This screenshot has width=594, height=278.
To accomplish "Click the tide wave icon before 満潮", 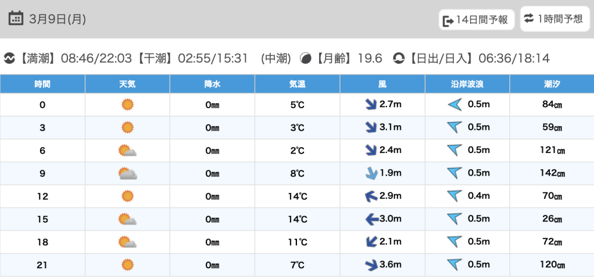I will [x=9, y=58].
